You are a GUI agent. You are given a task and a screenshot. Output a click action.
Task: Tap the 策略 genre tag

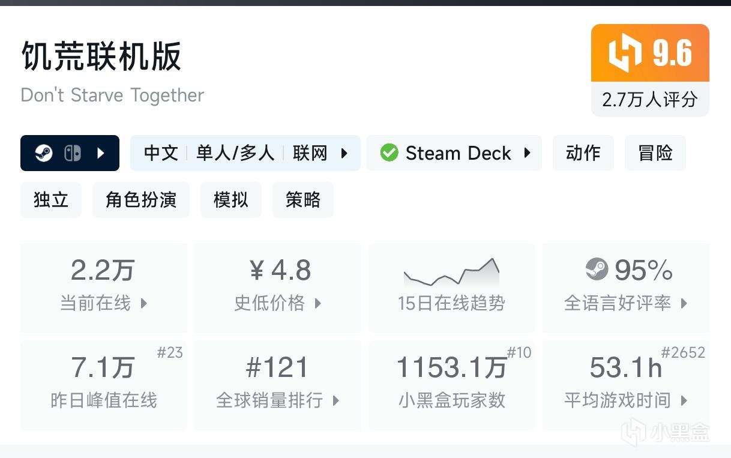302,200
